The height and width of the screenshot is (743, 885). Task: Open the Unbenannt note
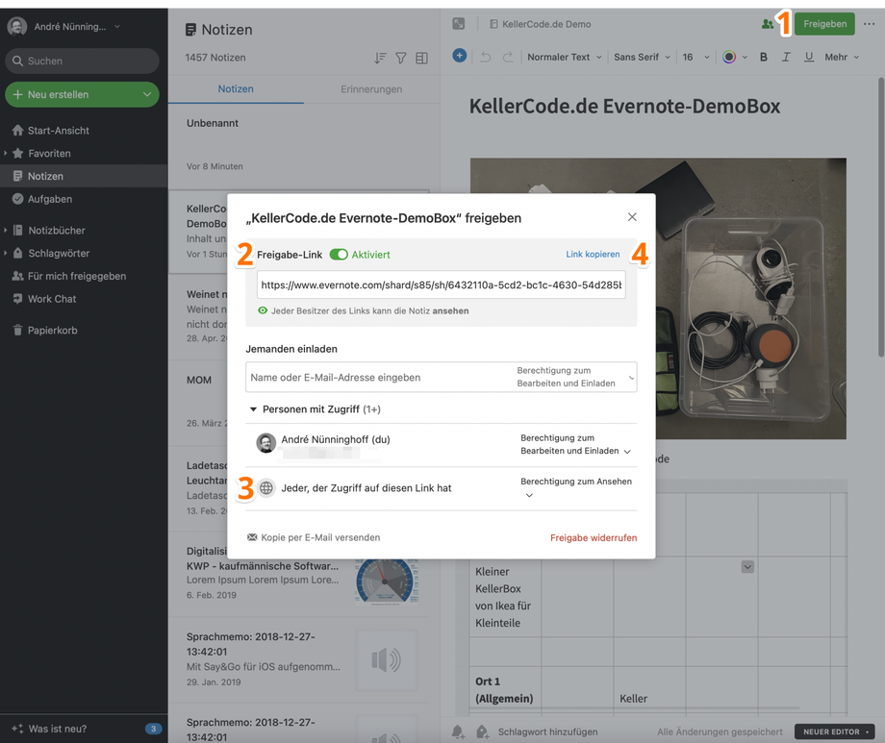(304, 145)
